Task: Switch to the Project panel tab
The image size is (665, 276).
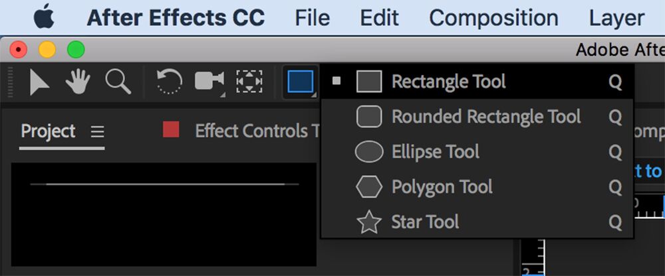Action: [48, 131]
